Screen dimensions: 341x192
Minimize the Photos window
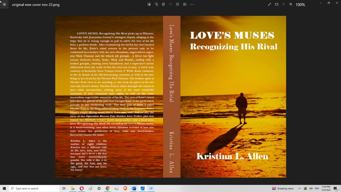[x=320, y=3]
